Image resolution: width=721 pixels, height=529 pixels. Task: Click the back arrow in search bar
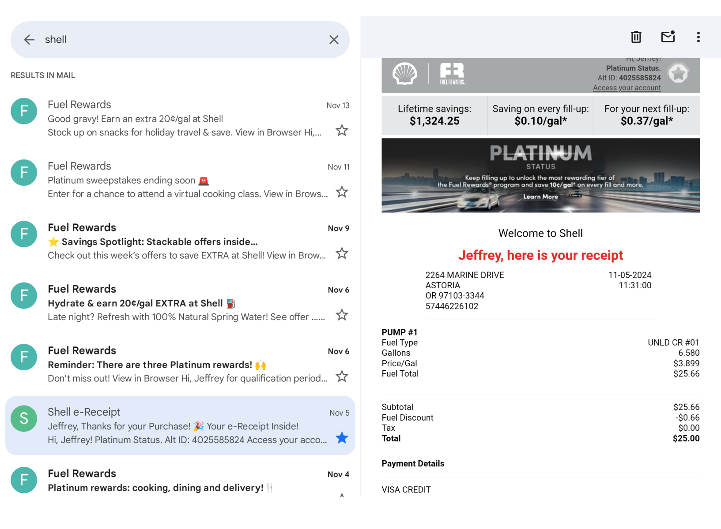click(x=29, y=40)
